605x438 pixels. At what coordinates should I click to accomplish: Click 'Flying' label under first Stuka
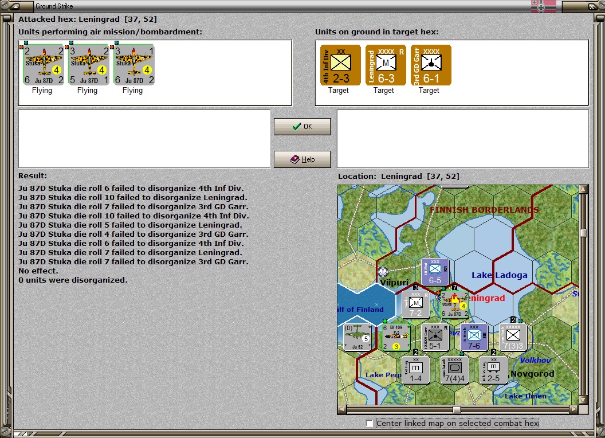(42, 91)
